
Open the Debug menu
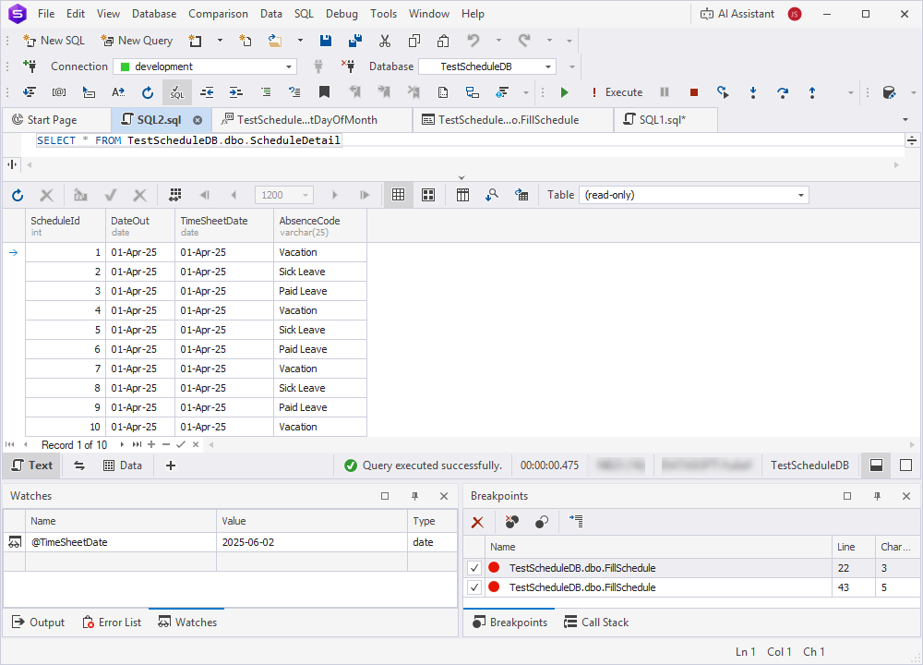[342, 13]
